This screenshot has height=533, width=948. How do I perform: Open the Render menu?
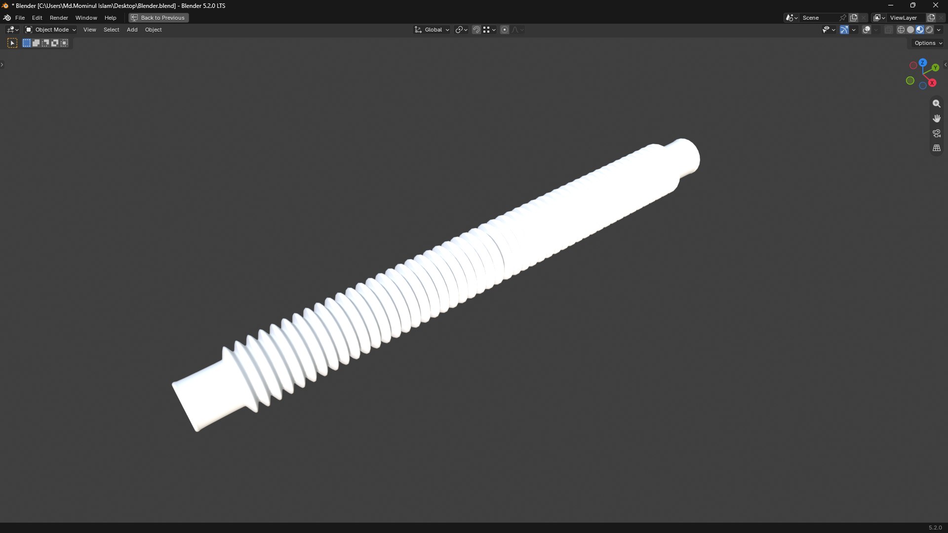point(59,18)
